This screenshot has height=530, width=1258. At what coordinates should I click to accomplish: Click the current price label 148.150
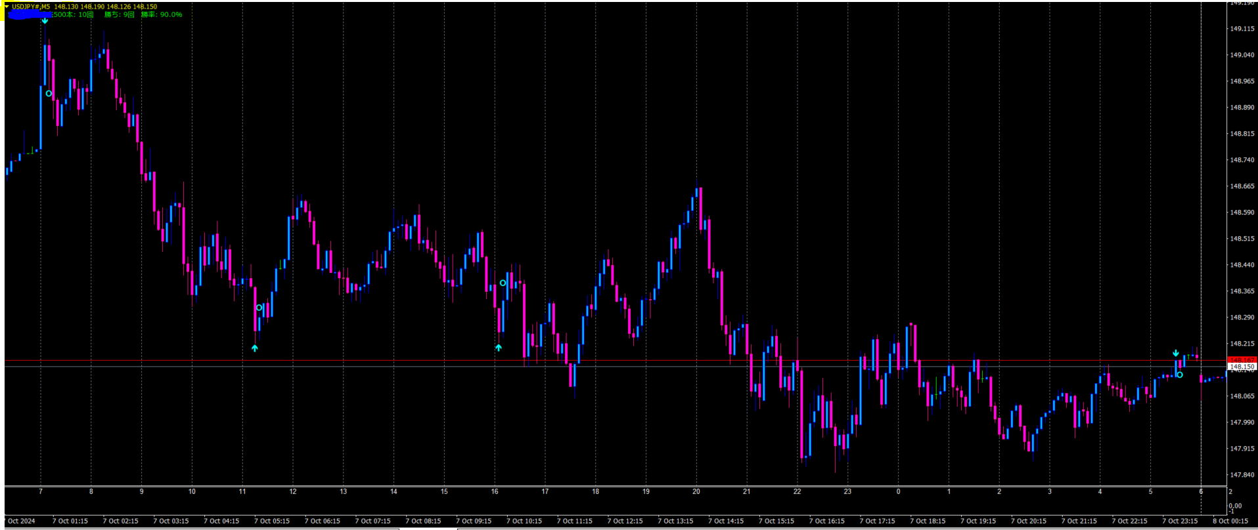point(1242,367)
